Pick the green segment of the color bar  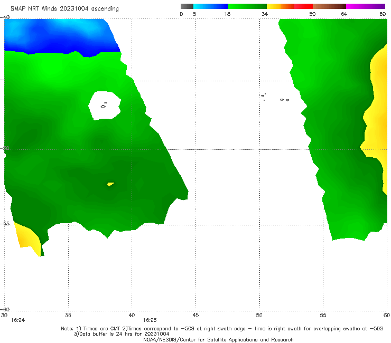pos(247,6)
